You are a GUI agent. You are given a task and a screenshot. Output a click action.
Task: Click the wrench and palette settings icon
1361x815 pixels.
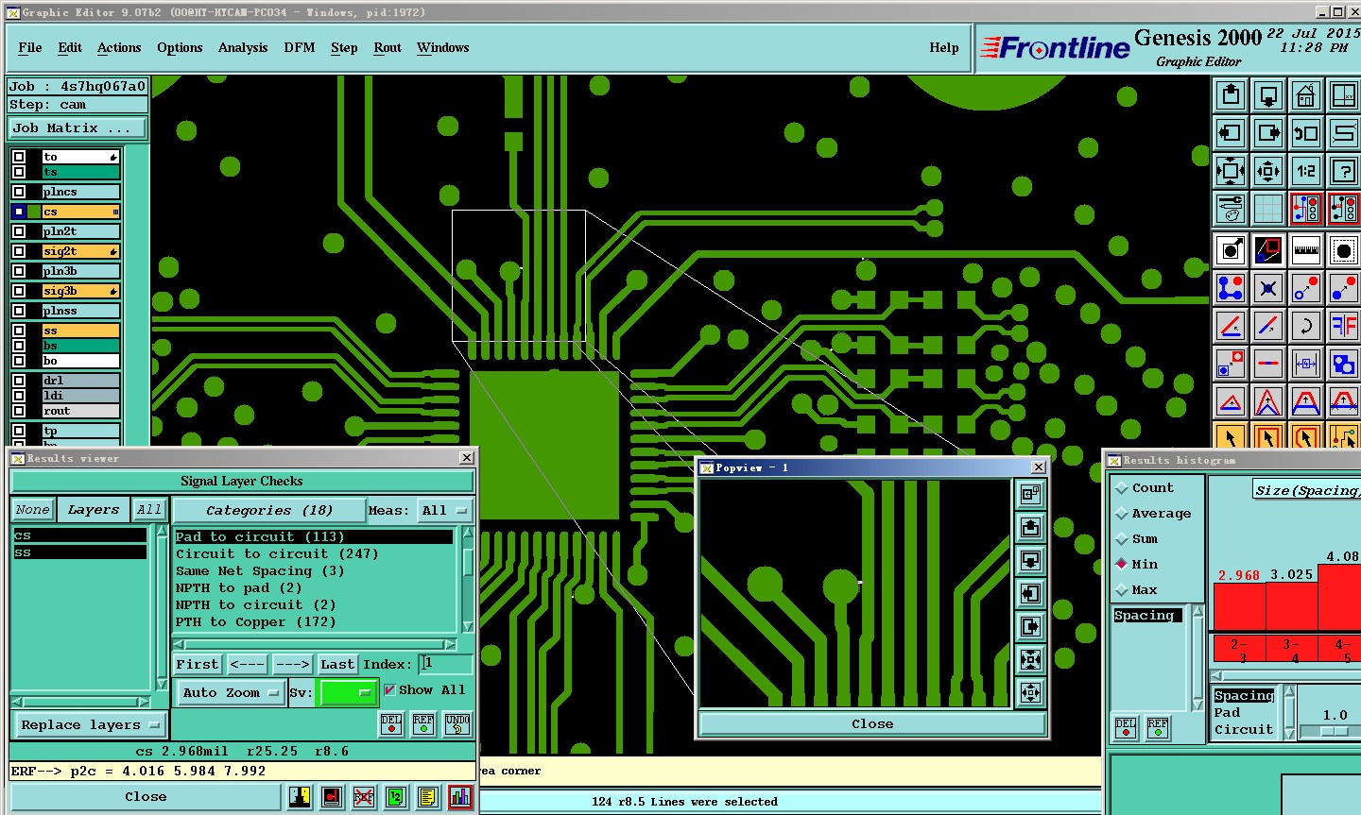point(1231,209)
